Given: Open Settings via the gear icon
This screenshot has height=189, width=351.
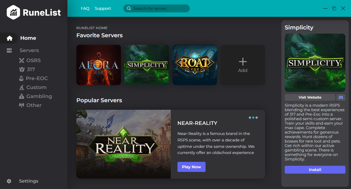Looking at the screenshot, I should [9, 181].
